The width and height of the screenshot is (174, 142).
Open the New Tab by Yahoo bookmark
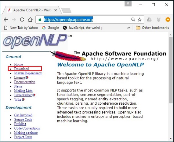coord(21,28)
